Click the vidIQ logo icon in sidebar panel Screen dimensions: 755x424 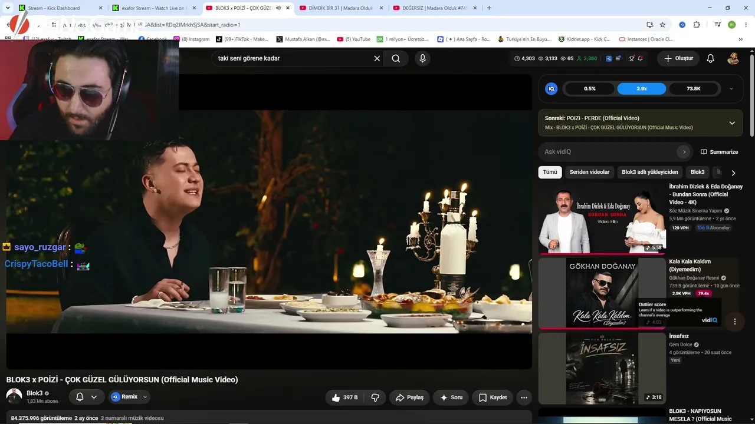pyautogui.click(x=552, y=88)
